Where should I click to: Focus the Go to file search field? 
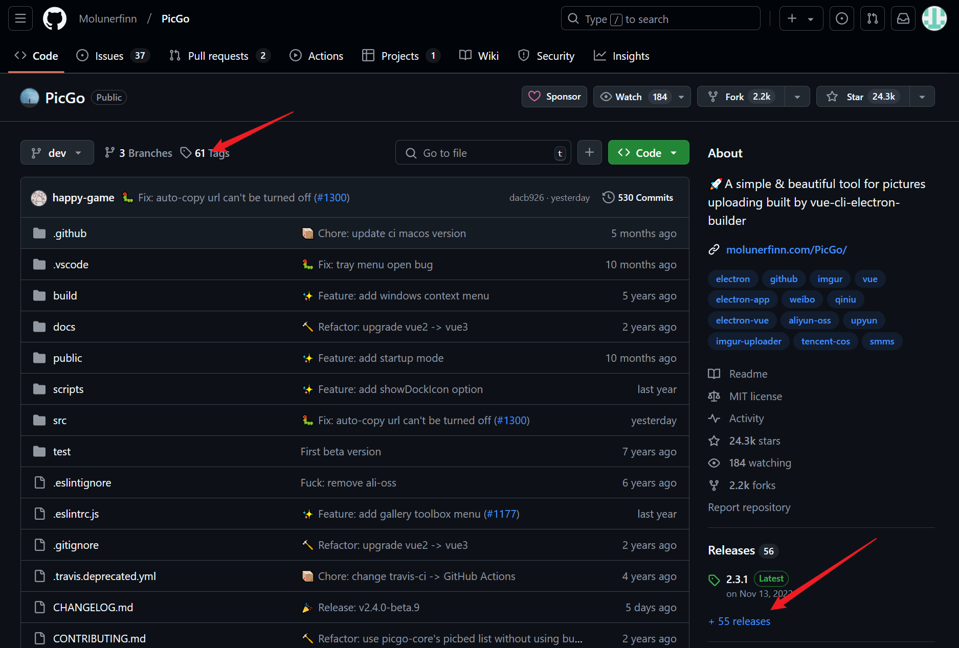coord(483,152)
